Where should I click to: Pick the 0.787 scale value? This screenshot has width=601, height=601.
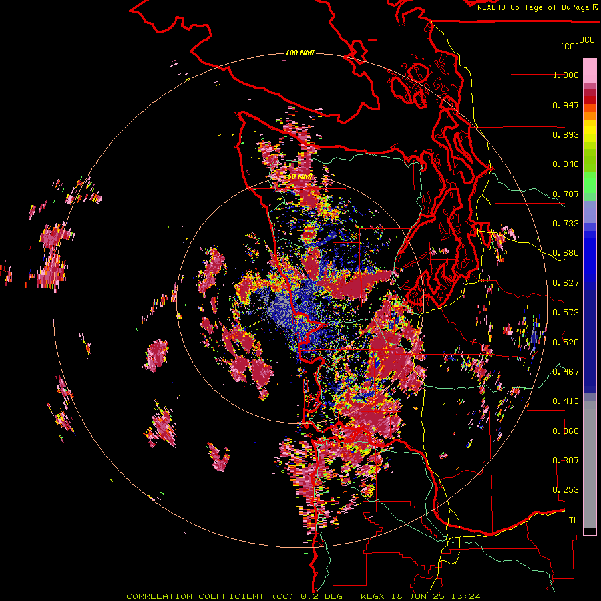(566, 194)
